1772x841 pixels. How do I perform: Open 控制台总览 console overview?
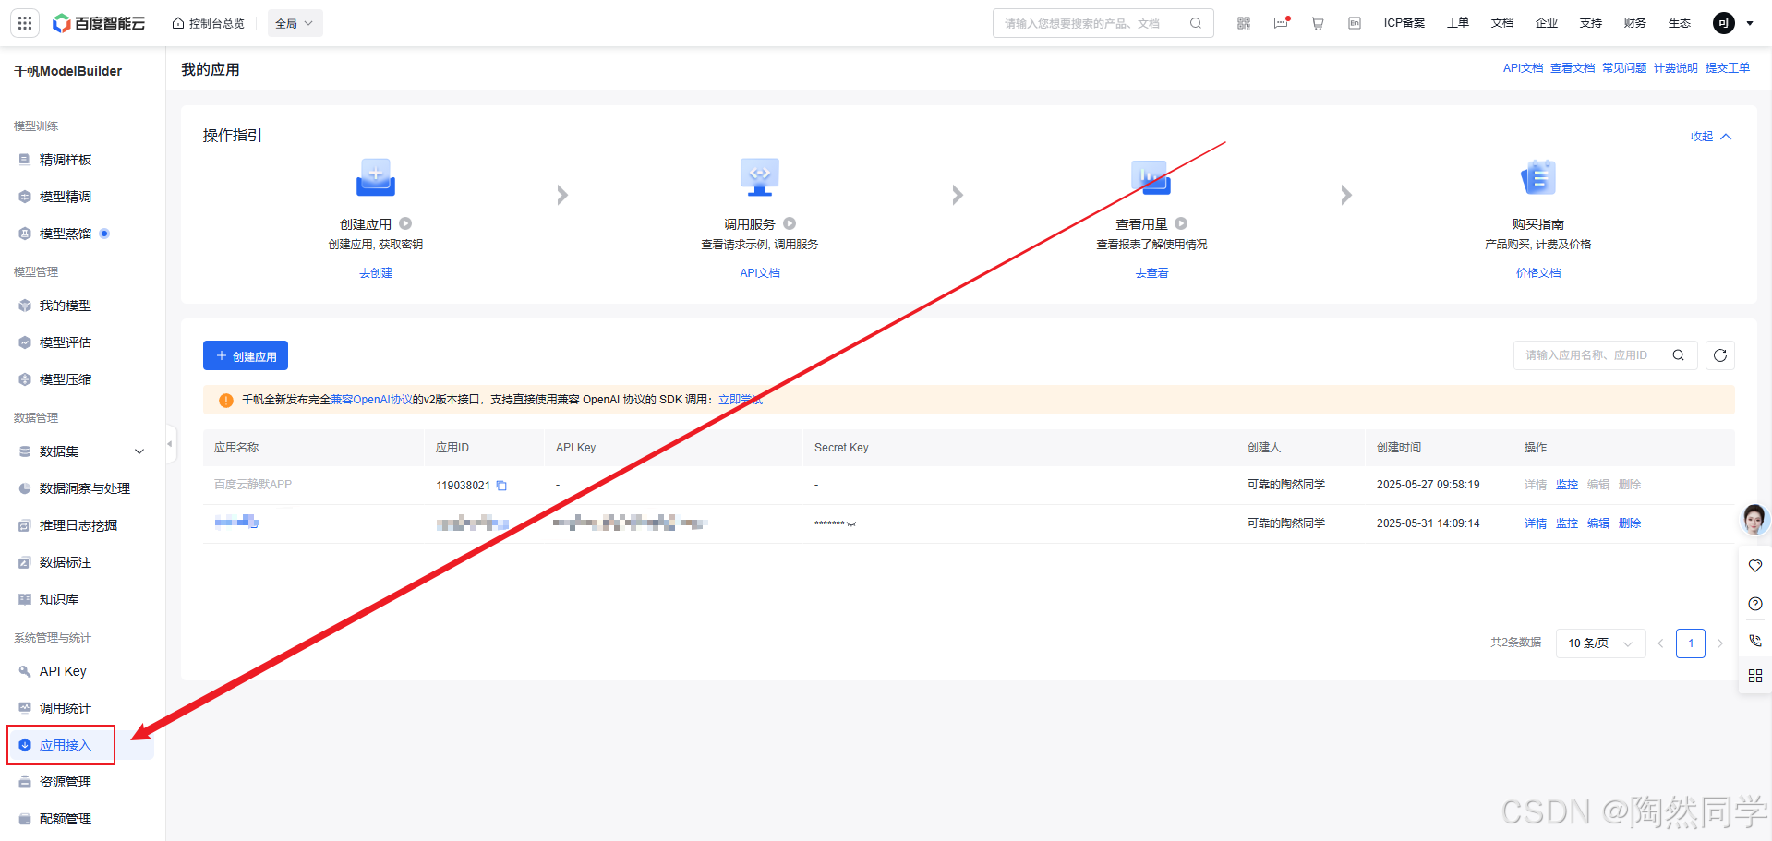(208, 23)
